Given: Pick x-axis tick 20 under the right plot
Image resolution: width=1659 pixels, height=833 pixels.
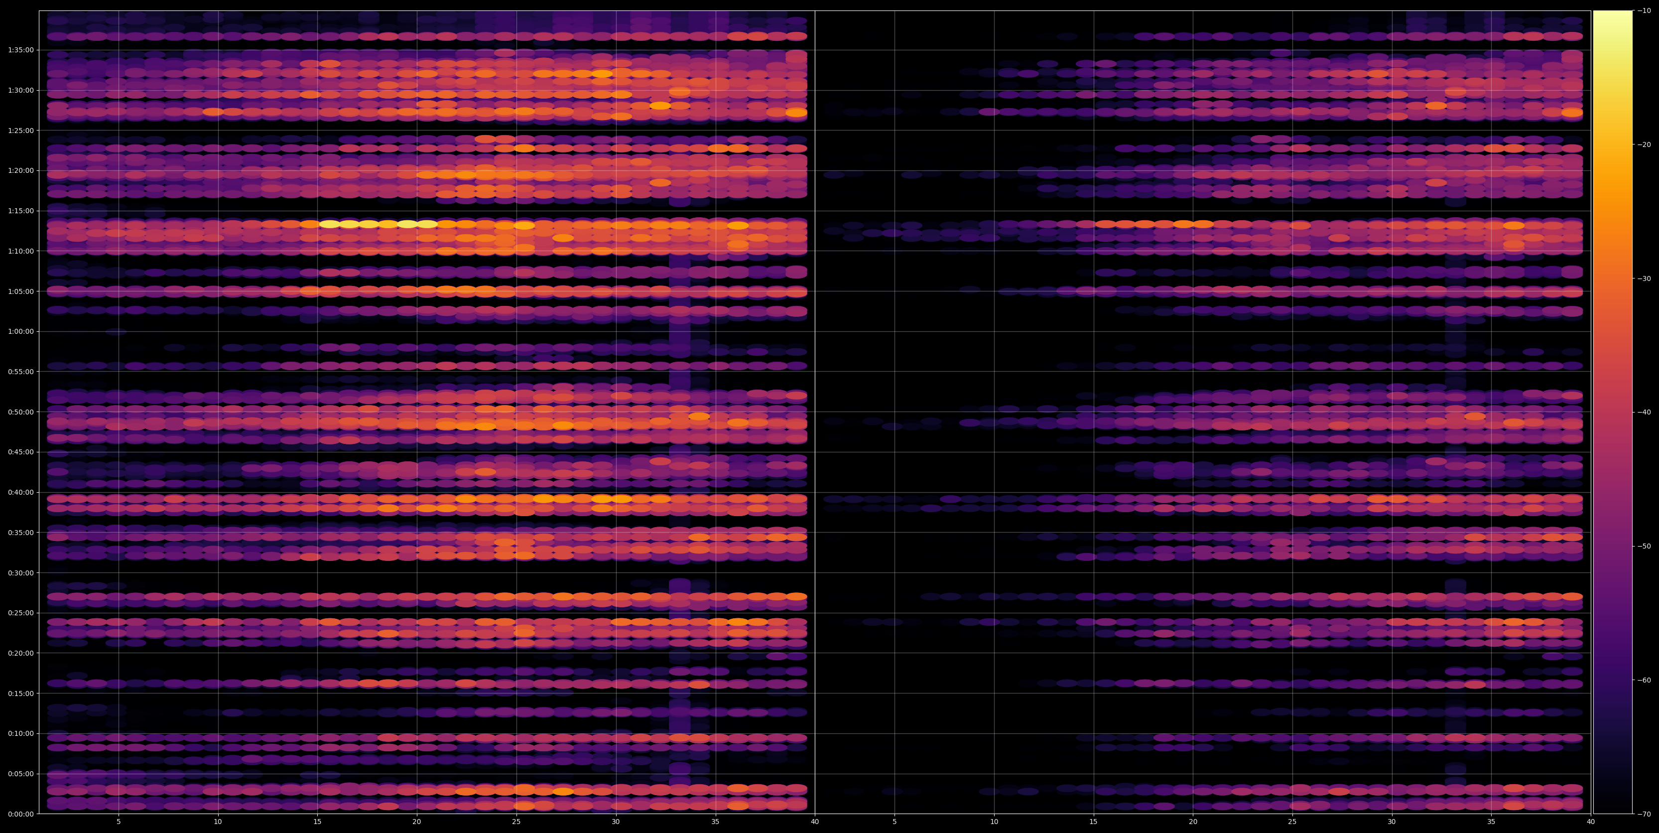Looking at the screenshot, I should coord(1193,822).
